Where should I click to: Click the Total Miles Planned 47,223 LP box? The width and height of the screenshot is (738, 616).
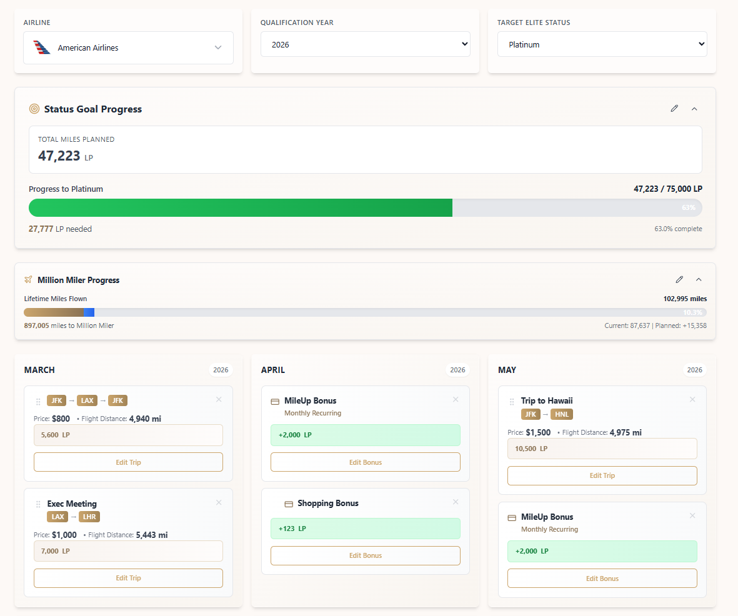click(365, 150)
